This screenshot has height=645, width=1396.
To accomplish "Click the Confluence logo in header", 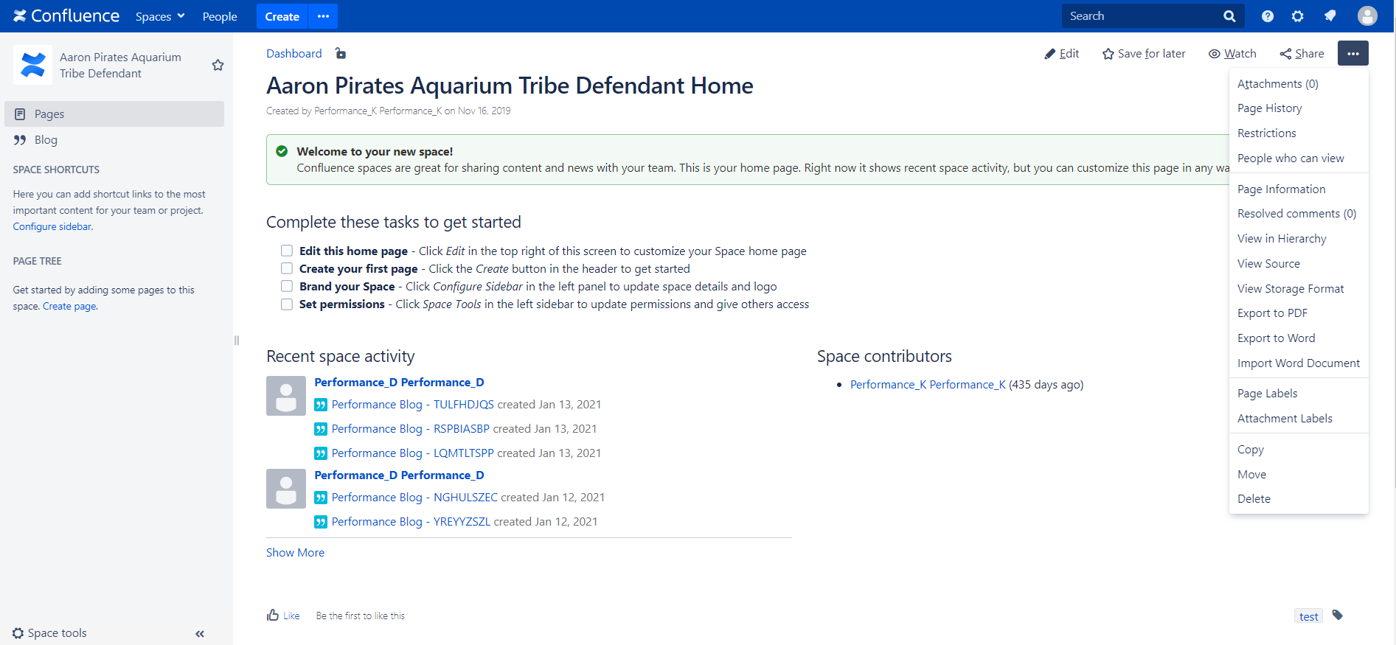I will coord(66,16).
